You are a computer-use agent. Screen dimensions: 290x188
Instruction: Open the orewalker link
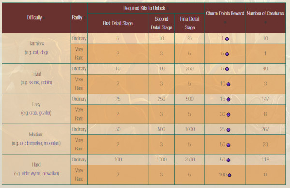coord(50,174)
